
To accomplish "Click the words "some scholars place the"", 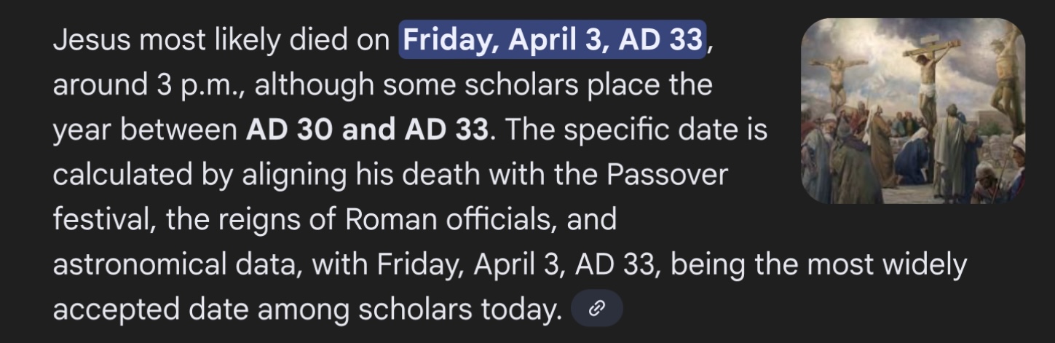I will pyautogui.click(x=548, y=85).
